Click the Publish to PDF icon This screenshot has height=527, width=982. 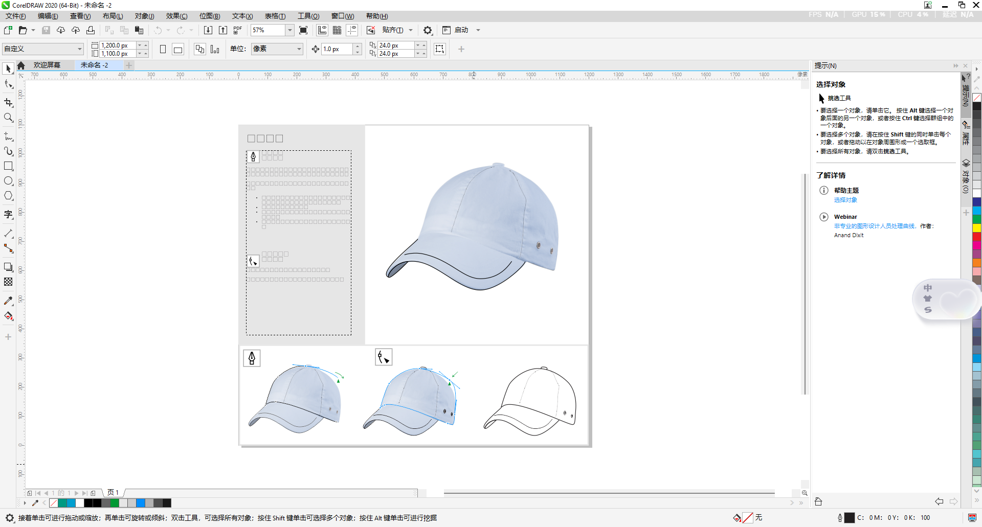point(237,30)
